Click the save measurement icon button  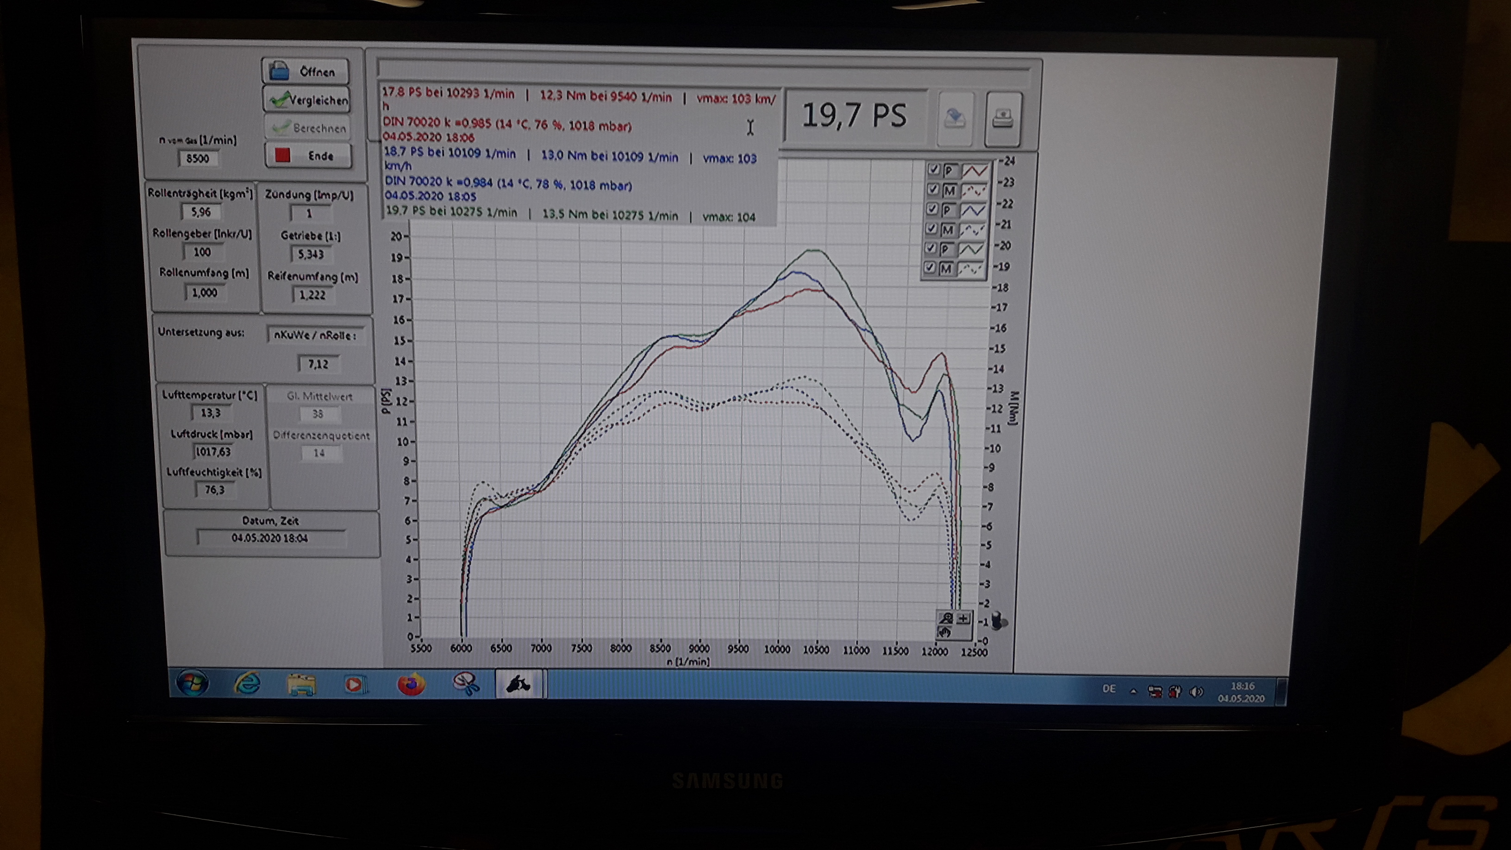[955, 119]
